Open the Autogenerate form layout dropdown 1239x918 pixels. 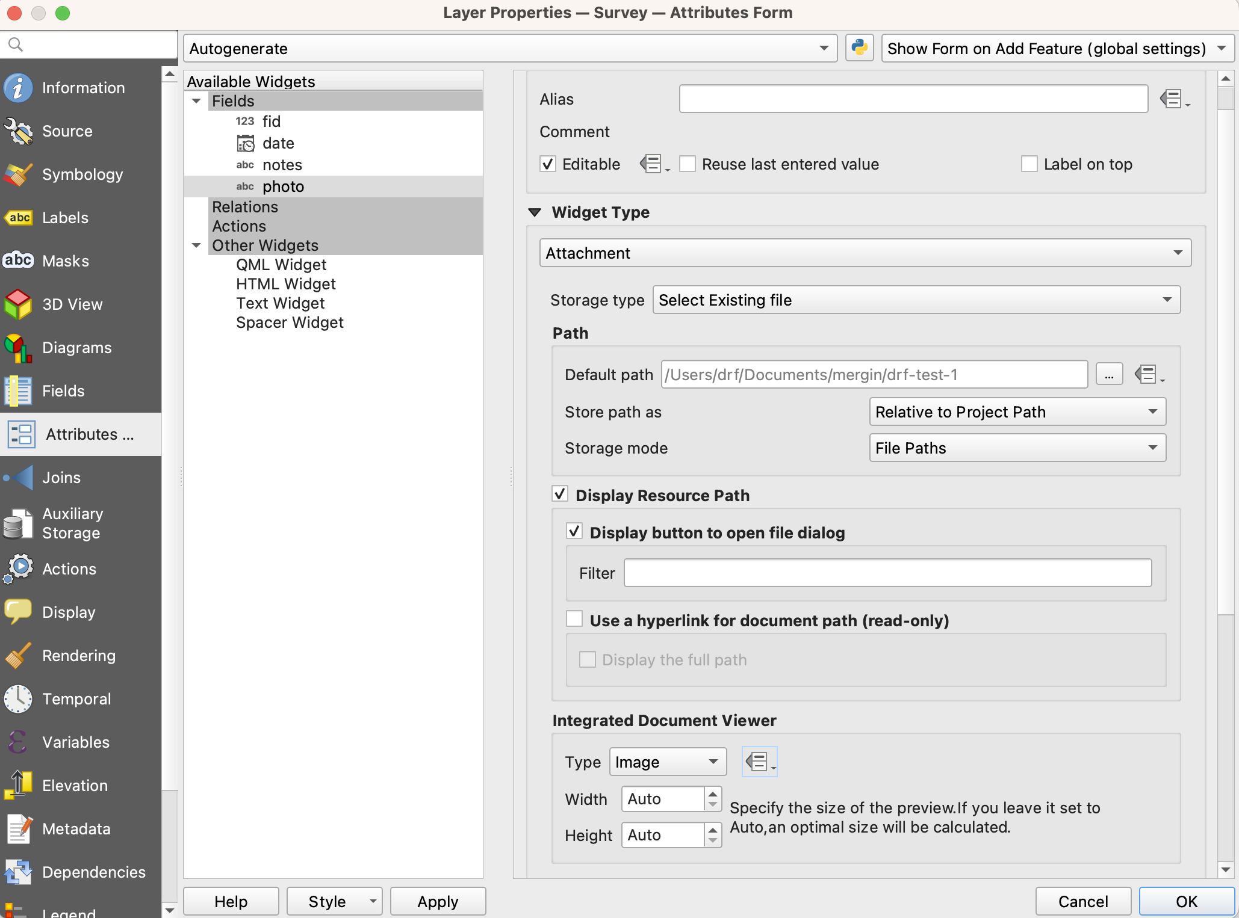click(510, 48)
